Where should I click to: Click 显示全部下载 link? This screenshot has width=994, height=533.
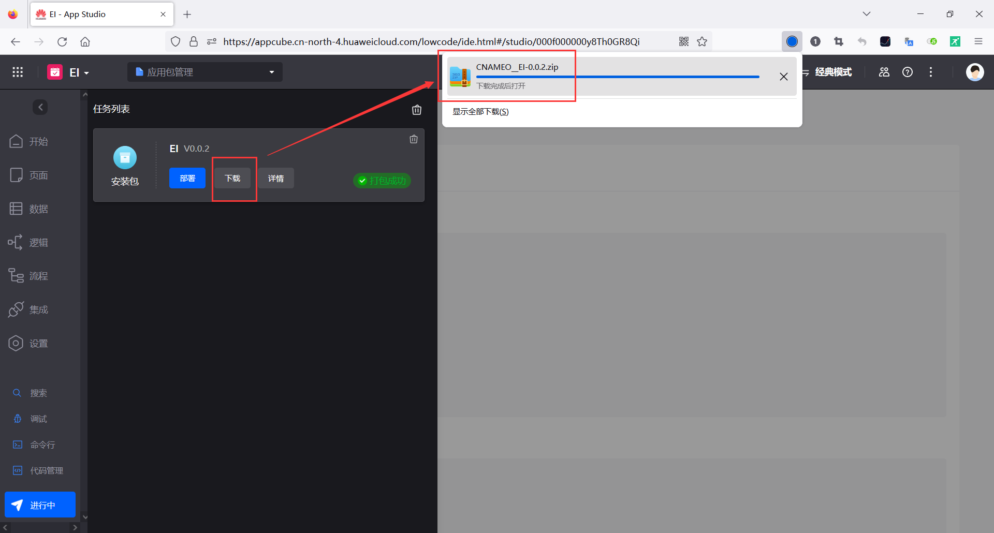click(x=480, y=111)
